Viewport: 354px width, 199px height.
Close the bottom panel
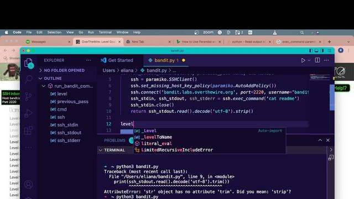(x=328, y=140)
